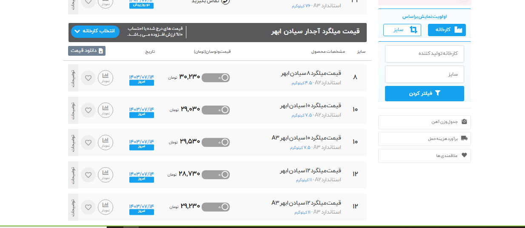Toggle the switch beside the 29,030 price
The height and width of the screenshot is (228, 525).
click(x=216, y=110)
